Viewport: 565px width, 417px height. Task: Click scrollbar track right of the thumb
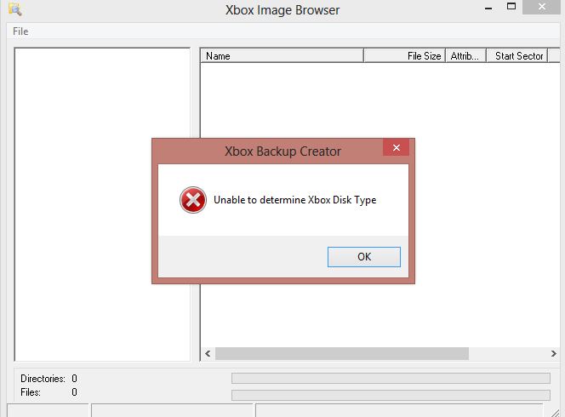511,353
